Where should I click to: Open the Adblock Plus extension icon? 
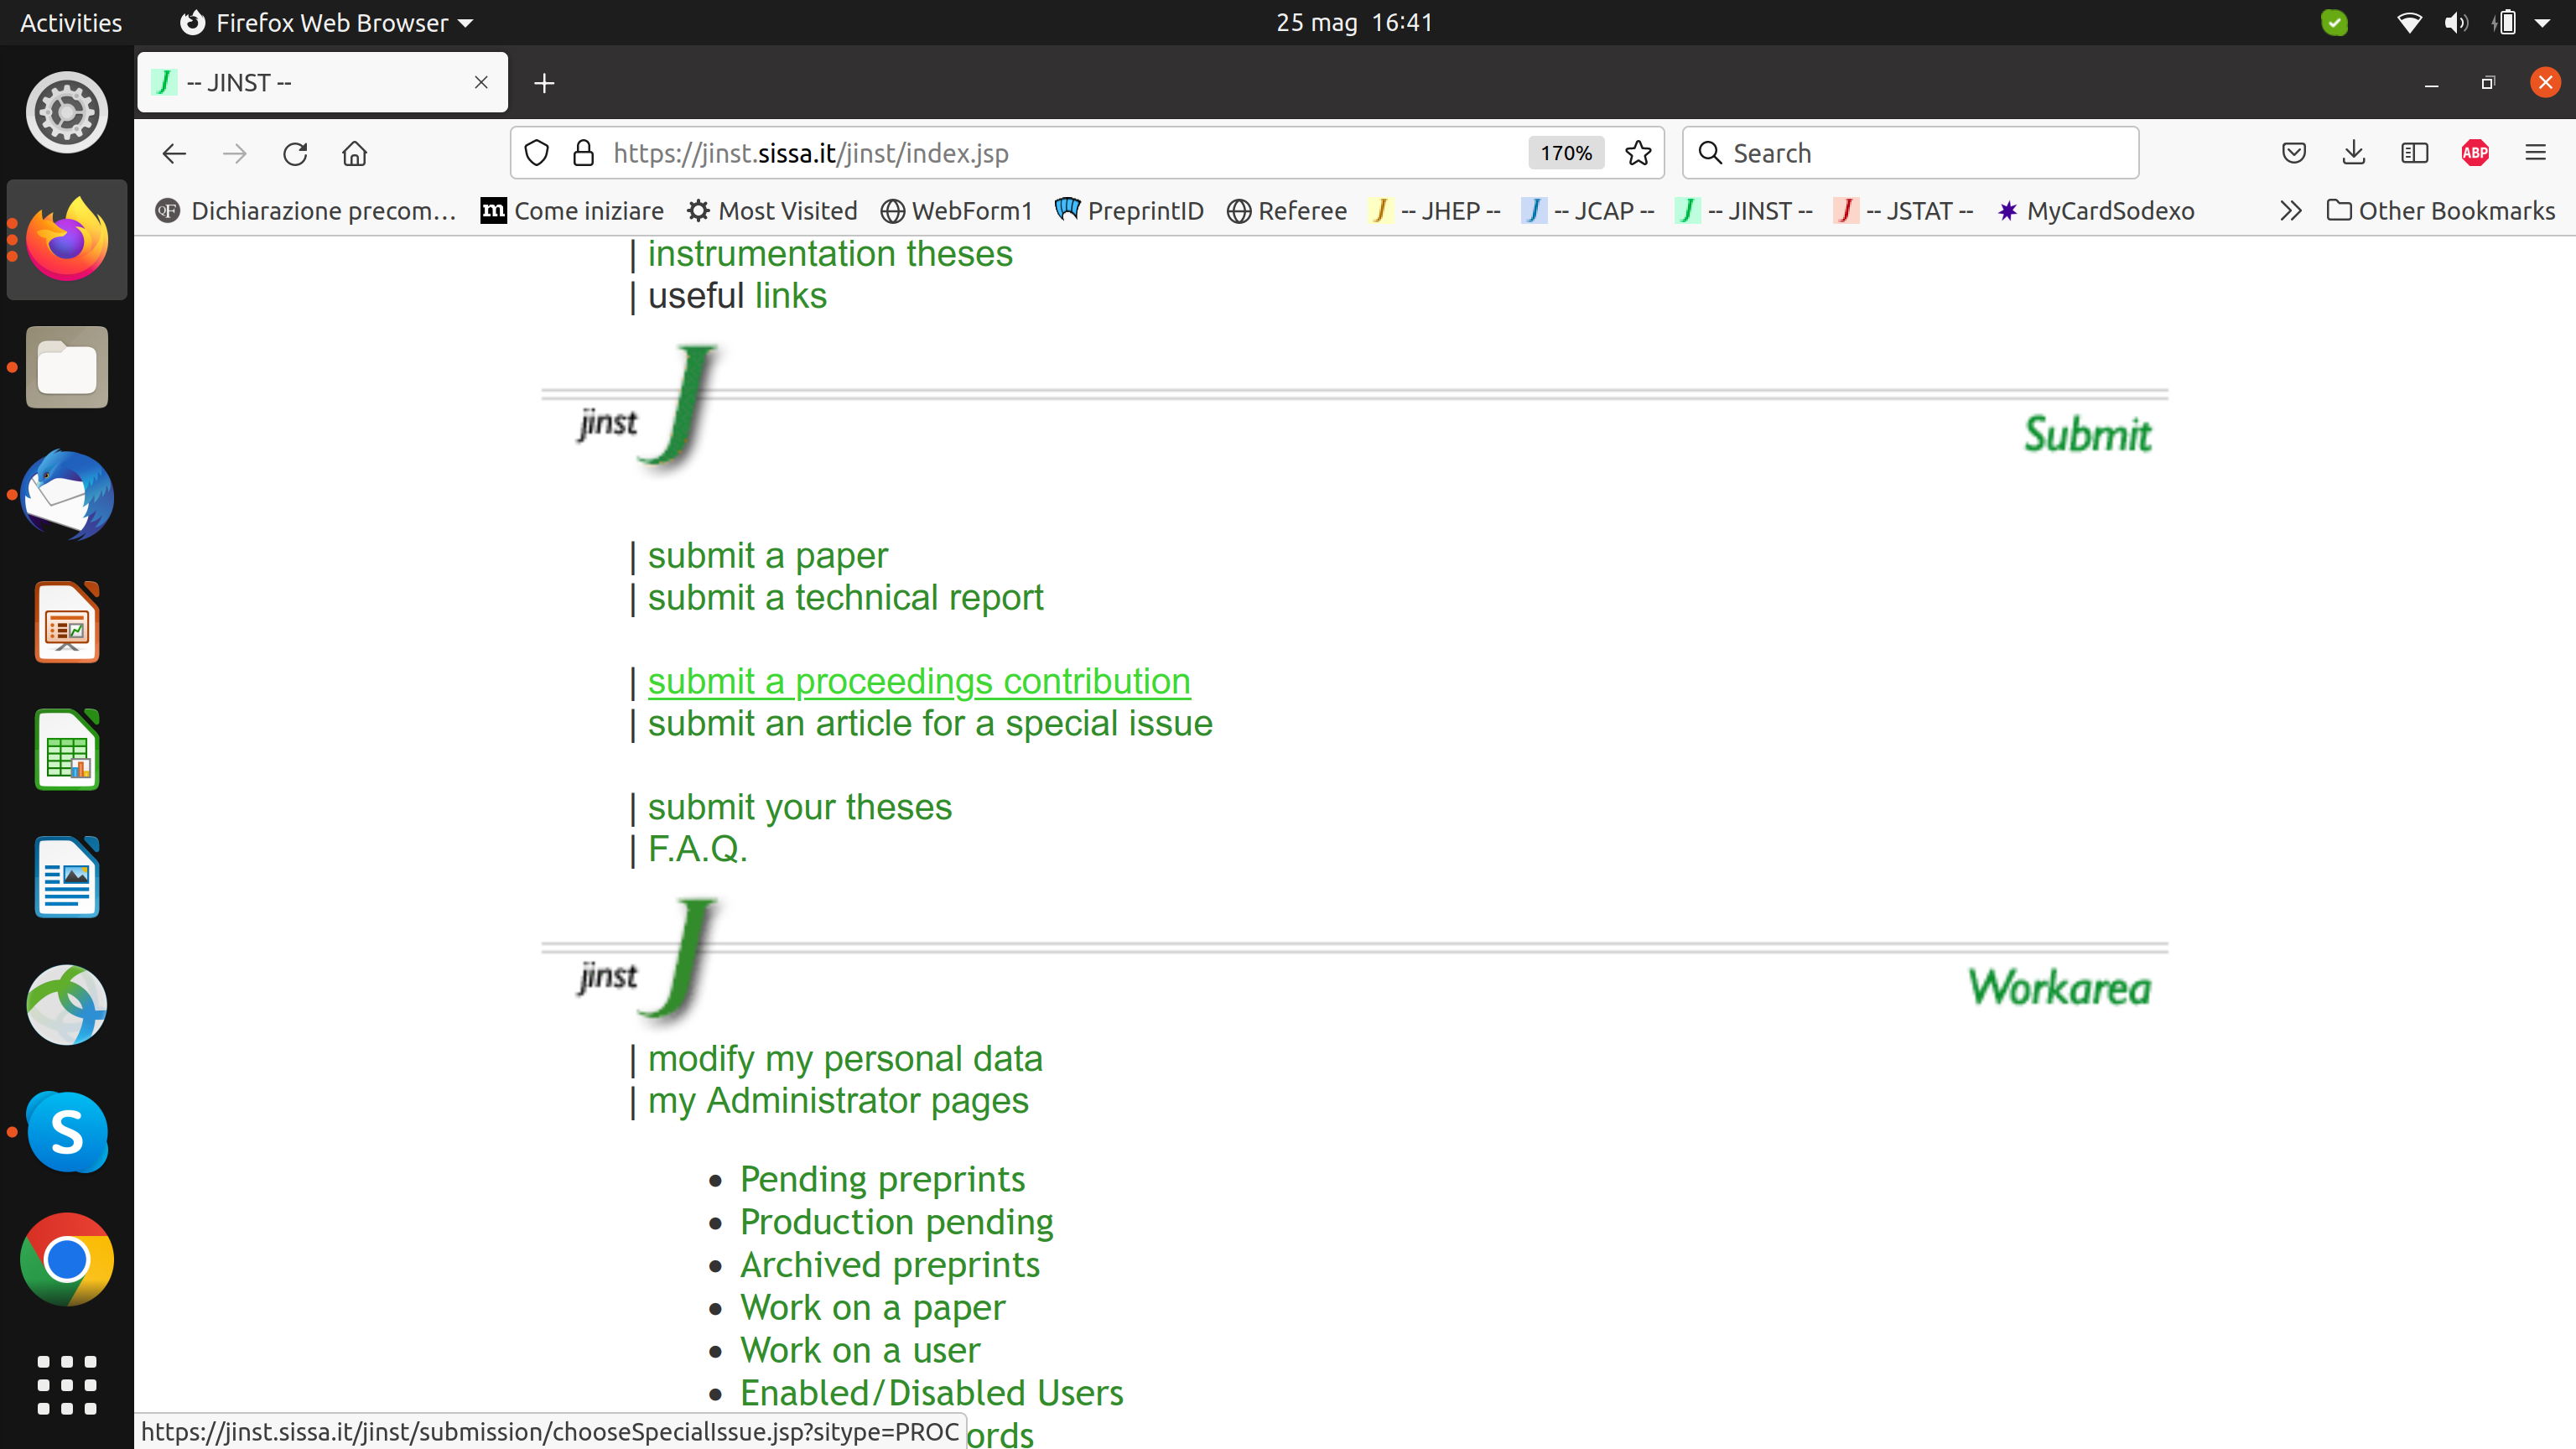point(2475,153)
